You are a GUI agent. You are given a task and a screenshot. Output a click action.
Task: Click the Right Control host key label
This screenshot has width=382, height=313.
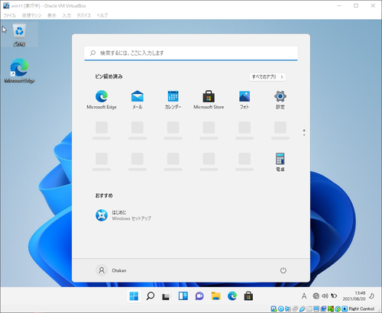click(x=361, y=308)
